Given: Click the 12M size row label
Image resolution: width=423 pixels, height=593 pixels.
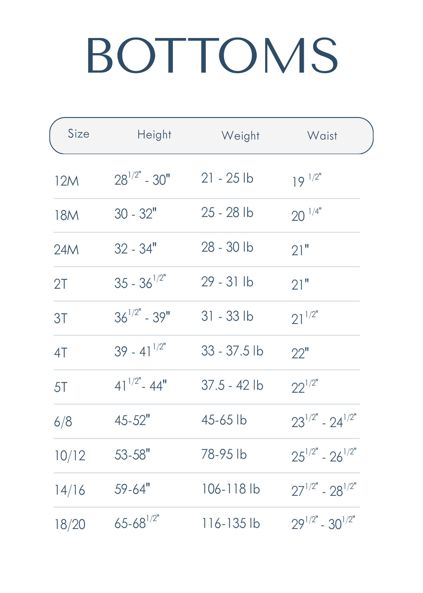Looking at the screenshot, I should tap(67, 181).
